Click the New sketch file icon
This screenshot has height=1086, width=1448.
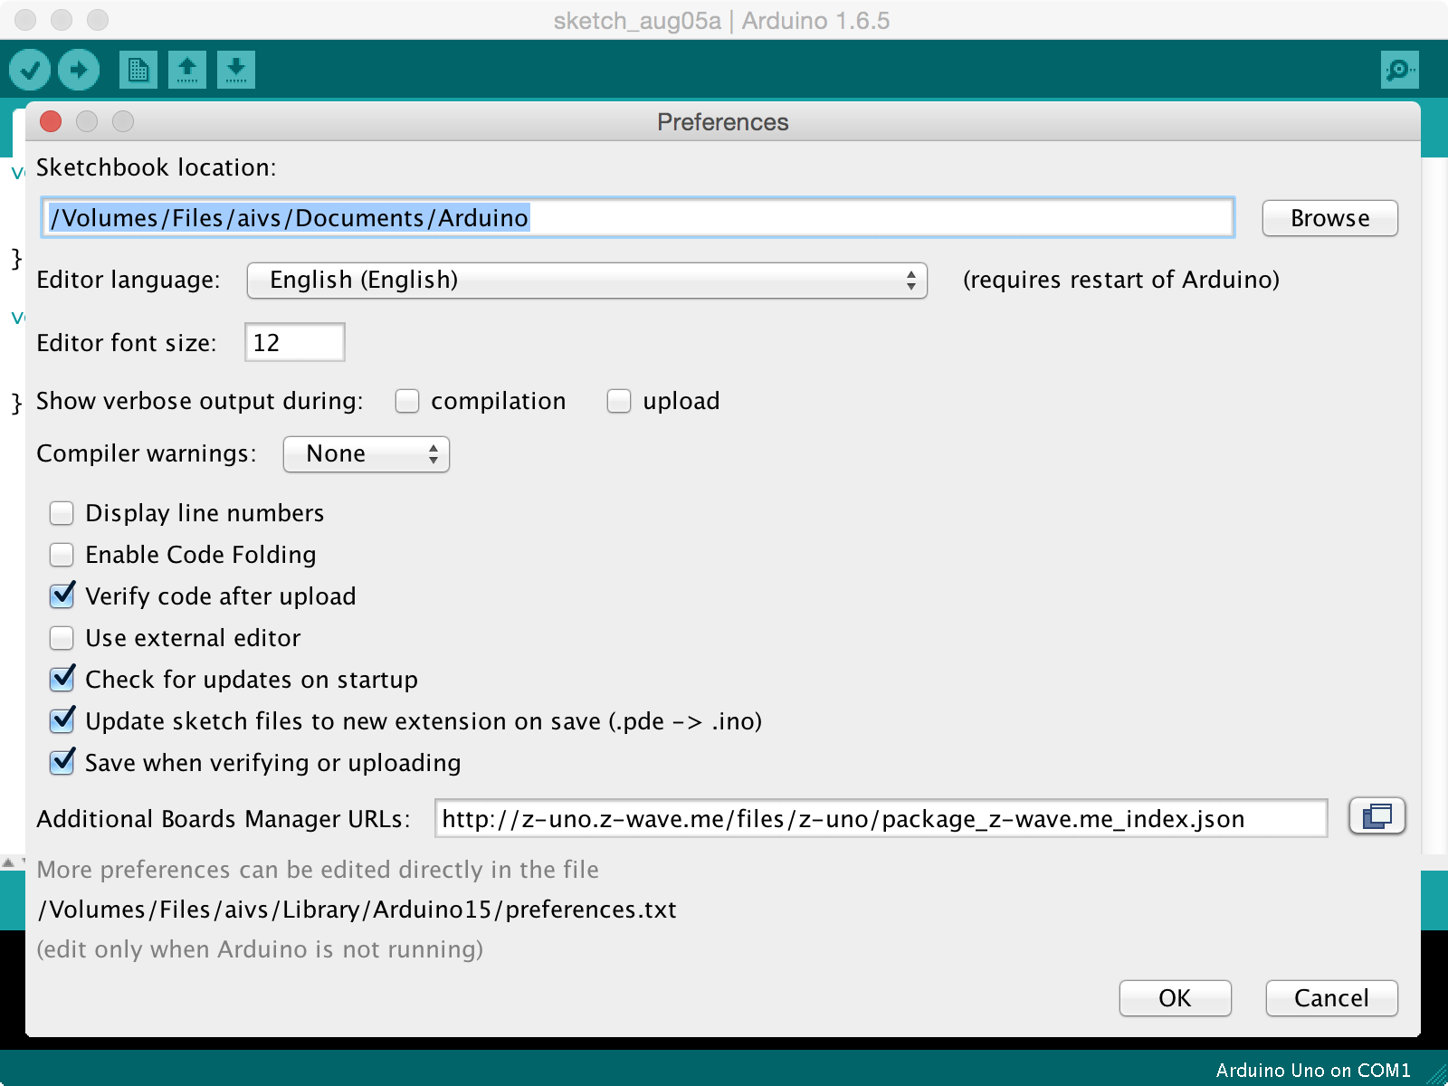(138, 70)
